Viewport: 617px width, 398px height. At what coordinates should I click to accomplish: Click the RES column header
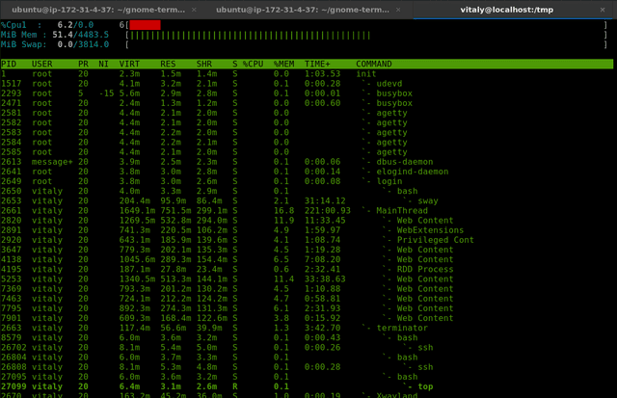click(168, 65)
